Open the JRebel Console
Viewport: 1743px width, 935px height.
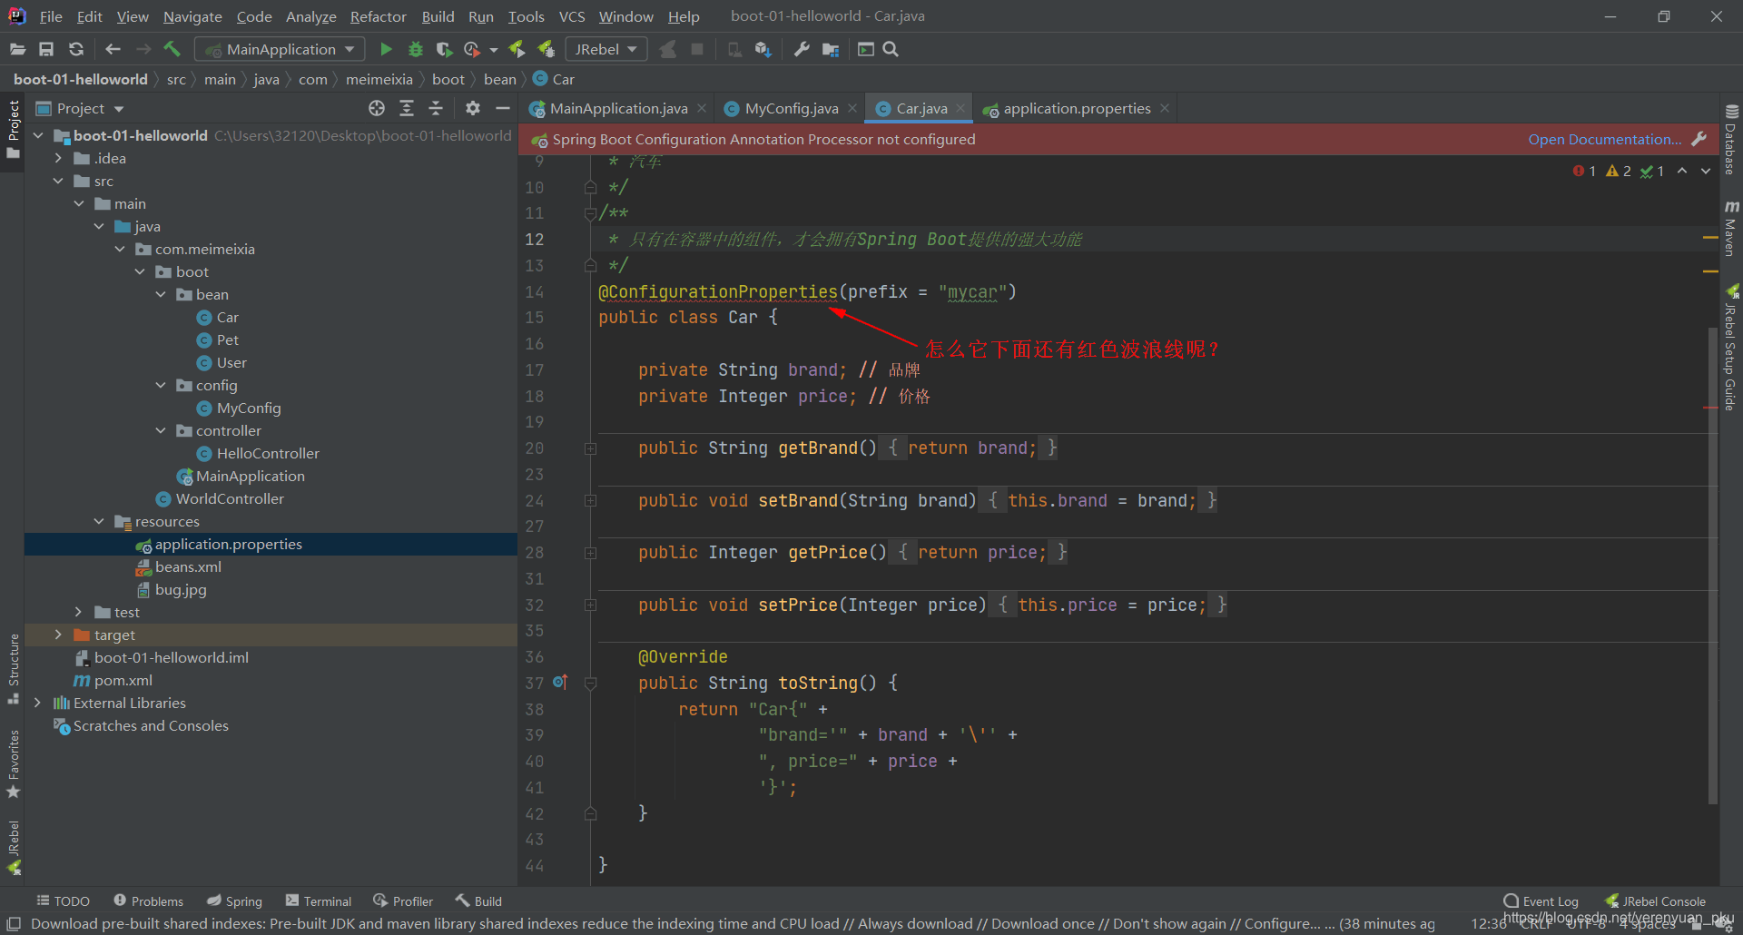(1655, 901)
